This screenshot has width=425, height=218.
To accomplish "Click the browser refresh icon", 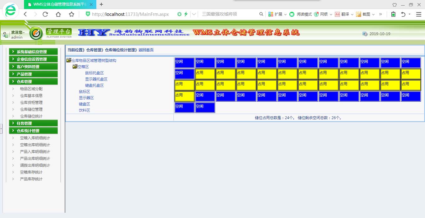I will [45, 14].
